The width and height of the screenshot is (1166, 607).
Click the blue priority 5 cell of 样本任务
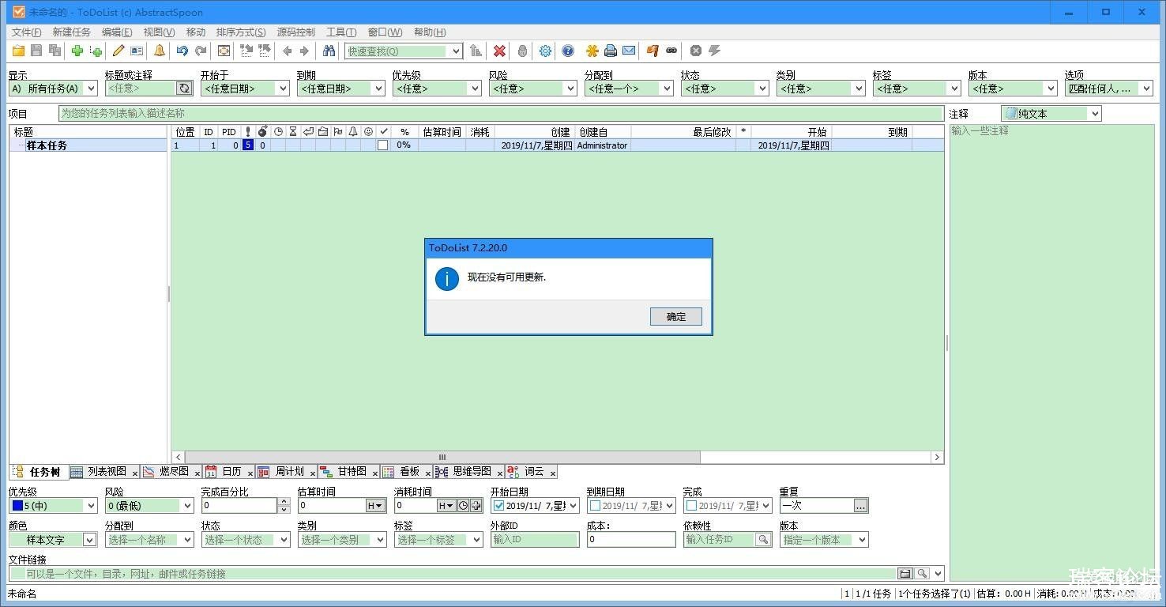coord(248,145)
